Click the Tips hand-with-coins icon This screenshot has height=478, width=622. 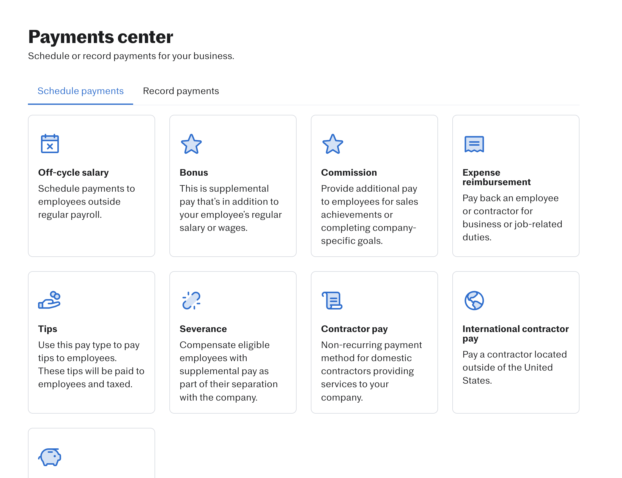49,300
